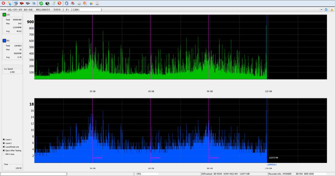
Task: Click the disc with down arrow icon
Action: click(79, 3)
